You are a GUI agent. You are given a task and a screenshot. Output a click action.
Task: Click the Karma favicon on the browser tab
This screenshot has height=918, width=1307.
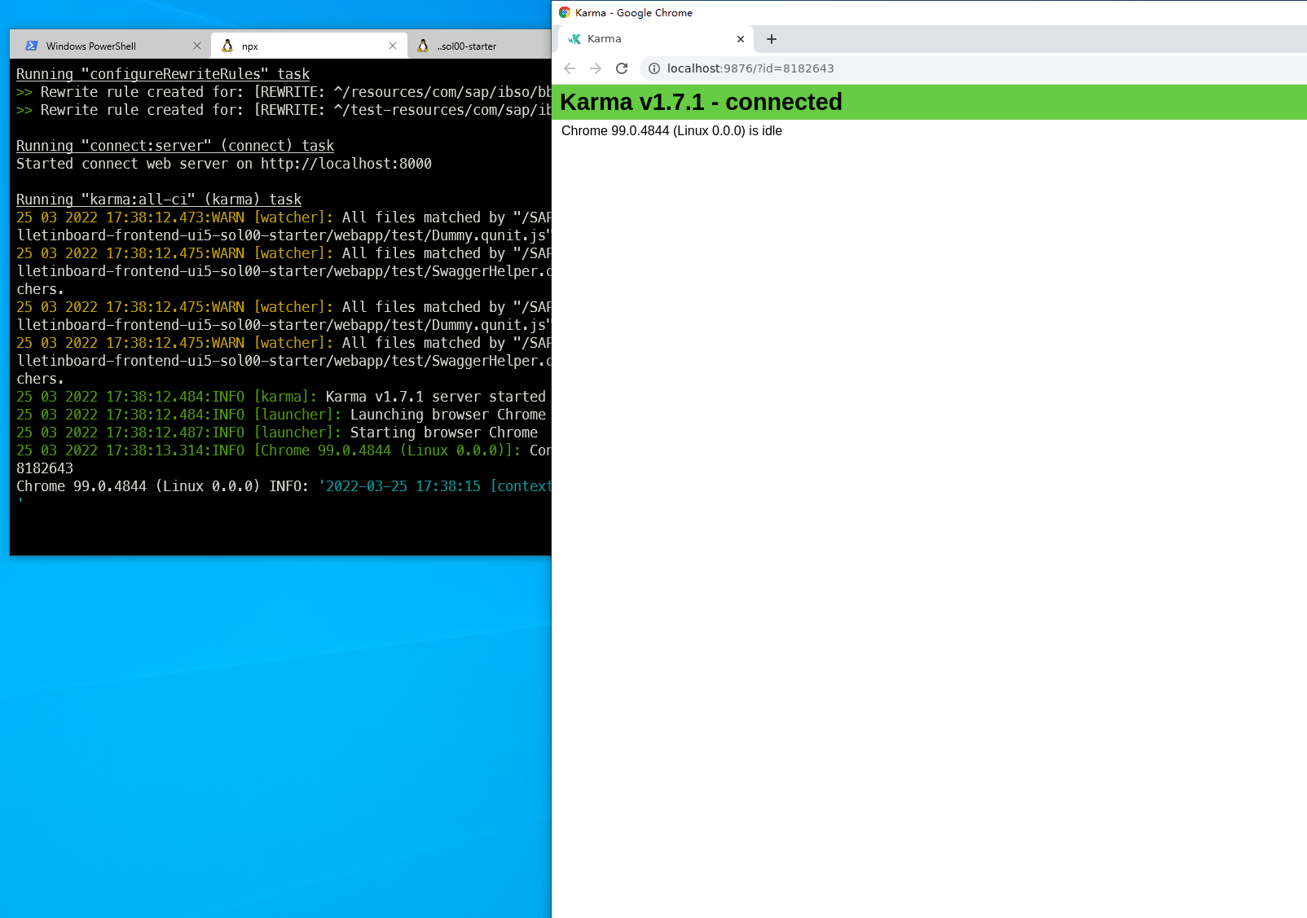(x=574, y=38)
